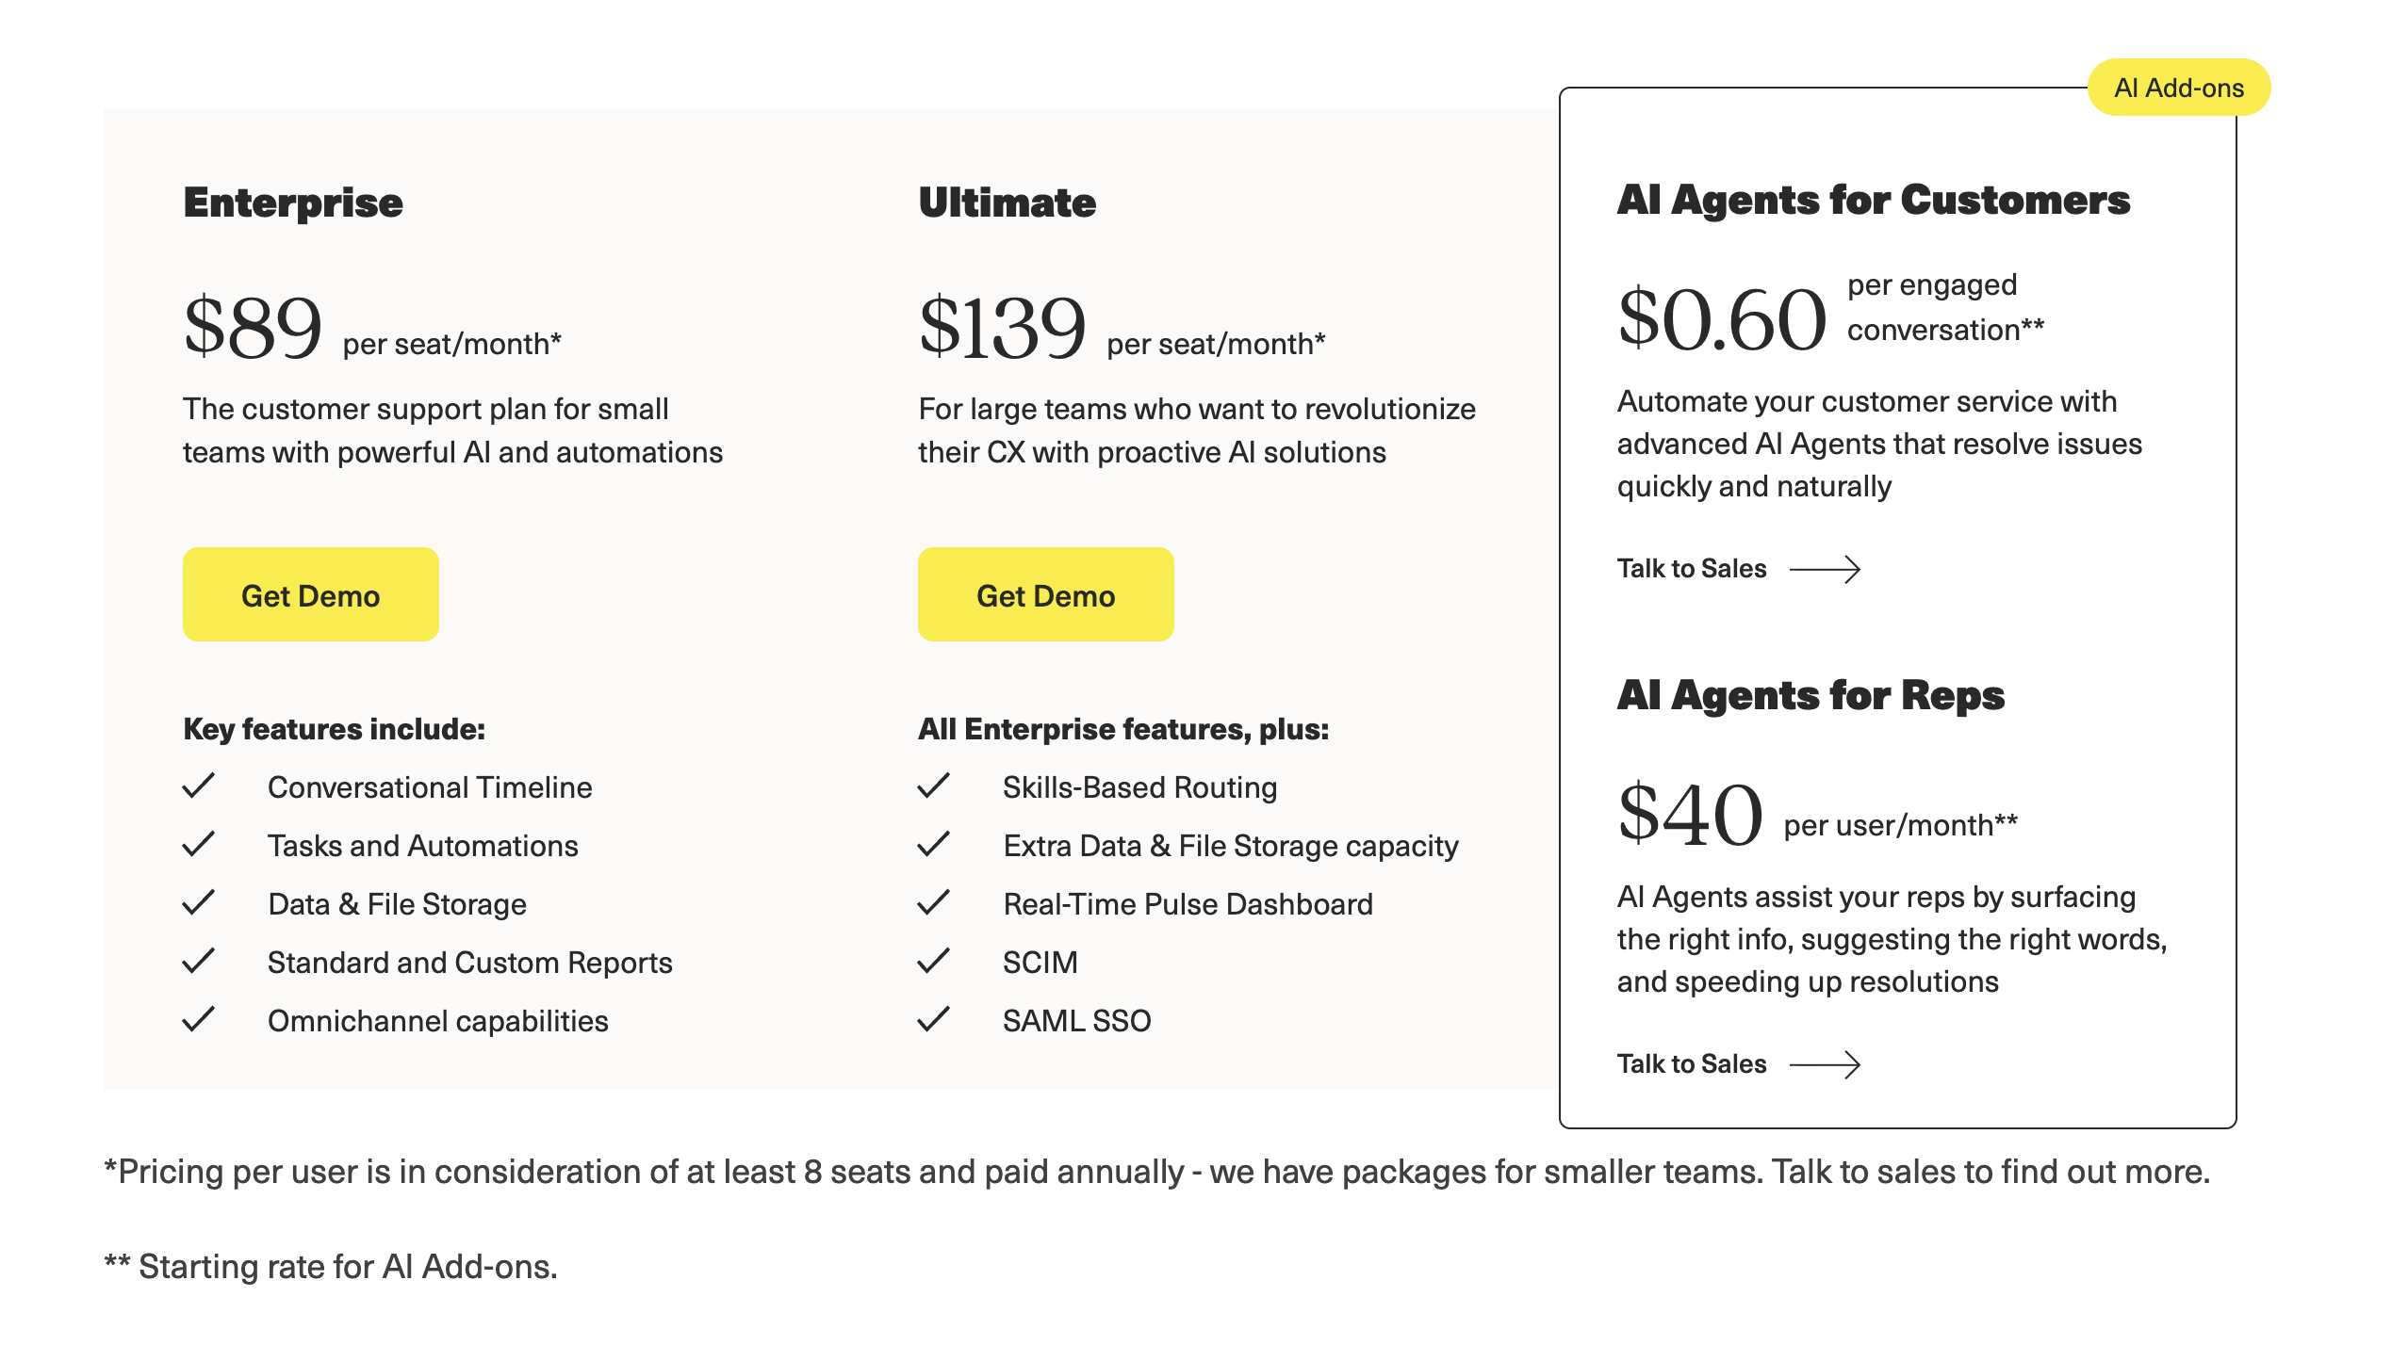Click the checkmark beside Real-Time Pulse Dashboard
This screenshot has width=2392, height=1345.
935,903
